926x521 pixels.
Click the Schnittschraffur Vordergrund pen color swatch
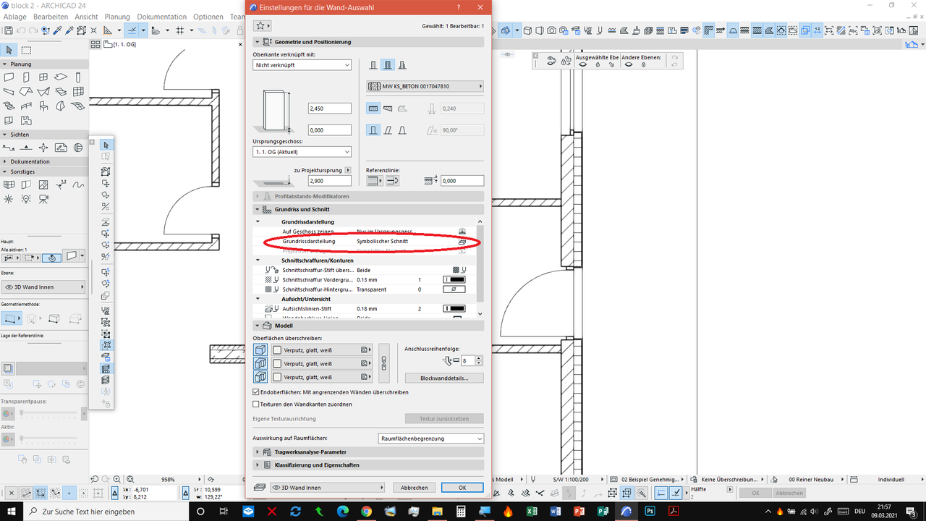[x=454, y=279]
